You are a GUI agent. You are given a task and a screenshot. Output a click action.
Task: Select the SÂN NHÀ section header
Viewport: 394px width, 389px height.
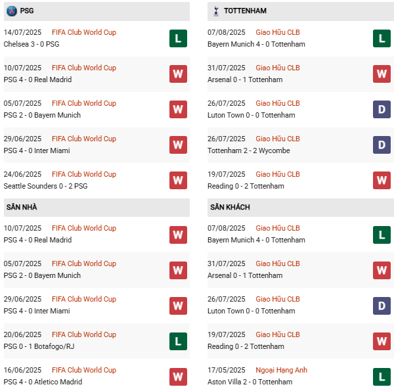tap(22, 207)
